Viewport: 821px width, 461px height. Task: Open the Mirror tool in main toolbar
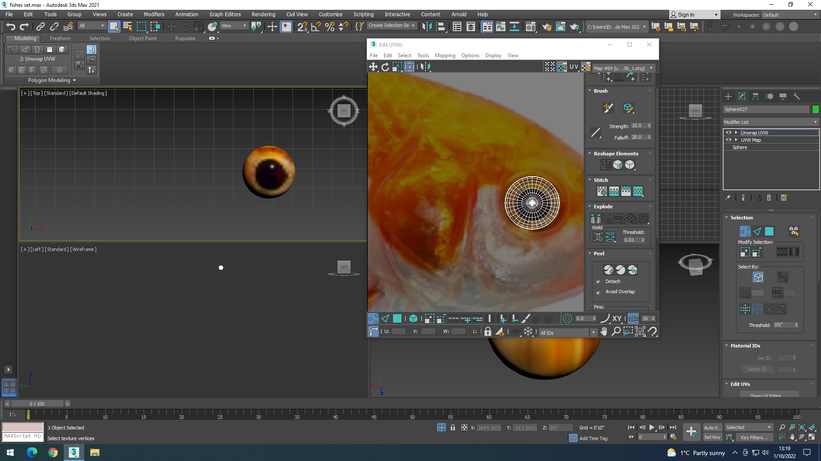coord(426,26)
